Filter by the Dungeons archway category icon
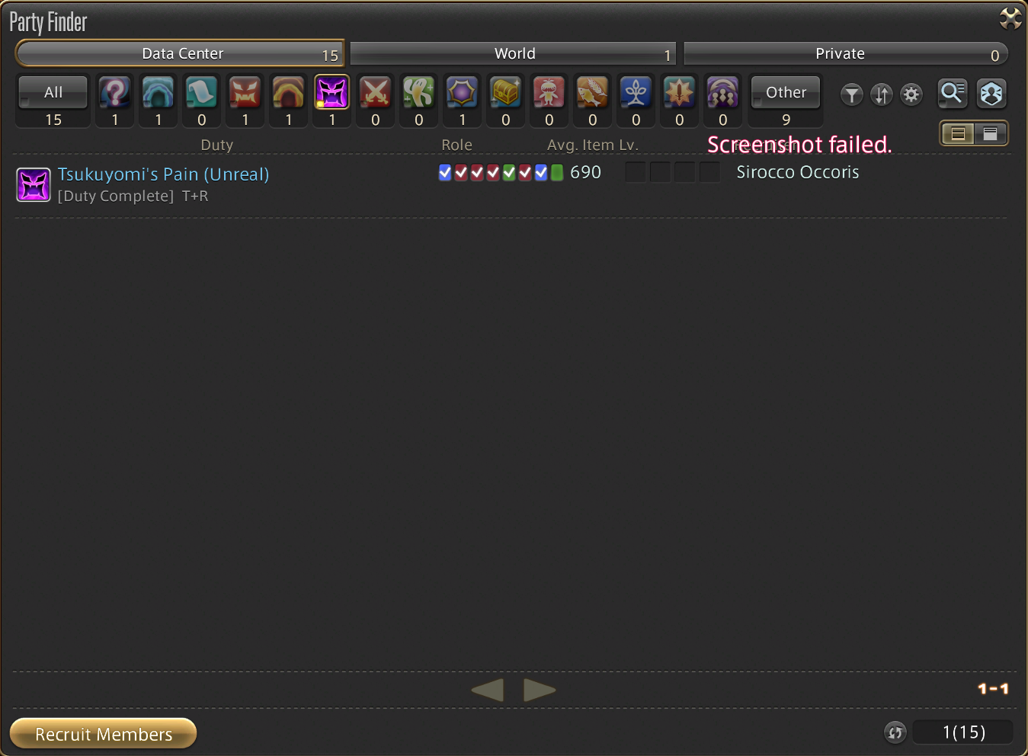1028x756 pixels. tap(159, 93)
